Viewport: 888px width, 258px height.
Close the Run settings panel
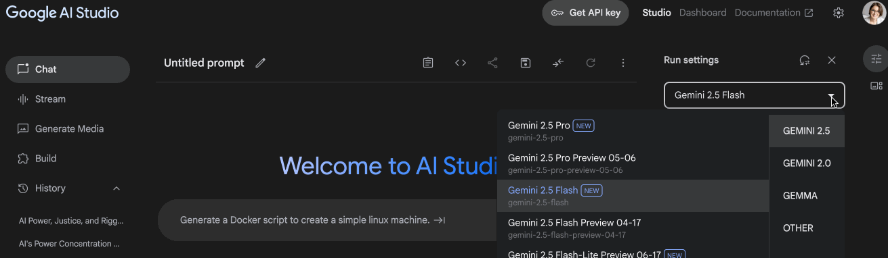point(832,60)
